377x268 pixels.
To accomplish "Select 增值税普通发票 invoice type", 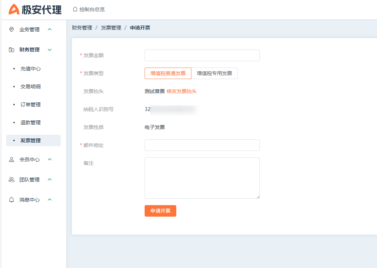I will [x=168, y=73].
